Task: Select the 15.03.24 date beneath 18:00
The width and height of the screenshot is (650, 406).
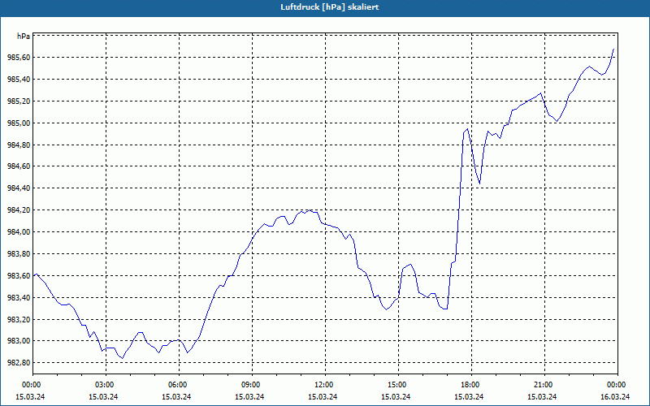Action: [x=469, y=396]
